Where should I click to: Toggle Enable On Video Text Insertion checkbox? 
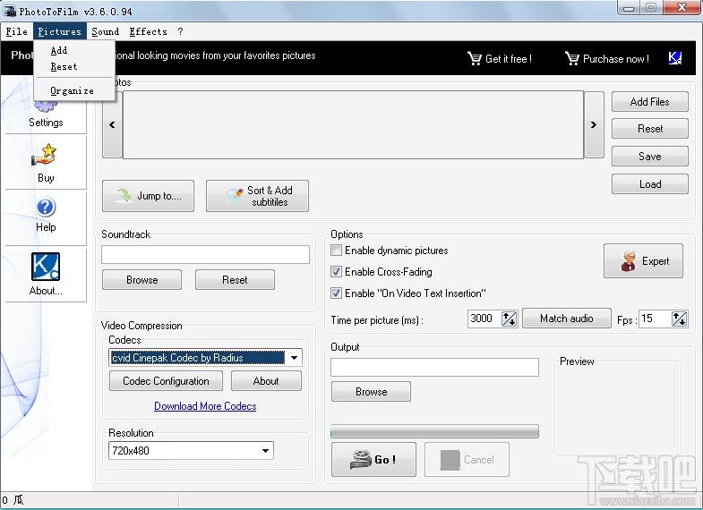pyautogui.click(x=336, y=293)
